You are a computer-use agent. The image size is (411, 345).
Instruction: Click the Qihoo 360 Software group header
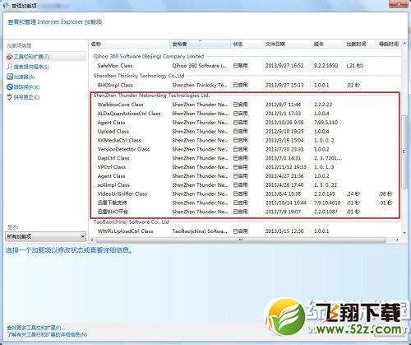pyautogui.click(x=149, y=56)
